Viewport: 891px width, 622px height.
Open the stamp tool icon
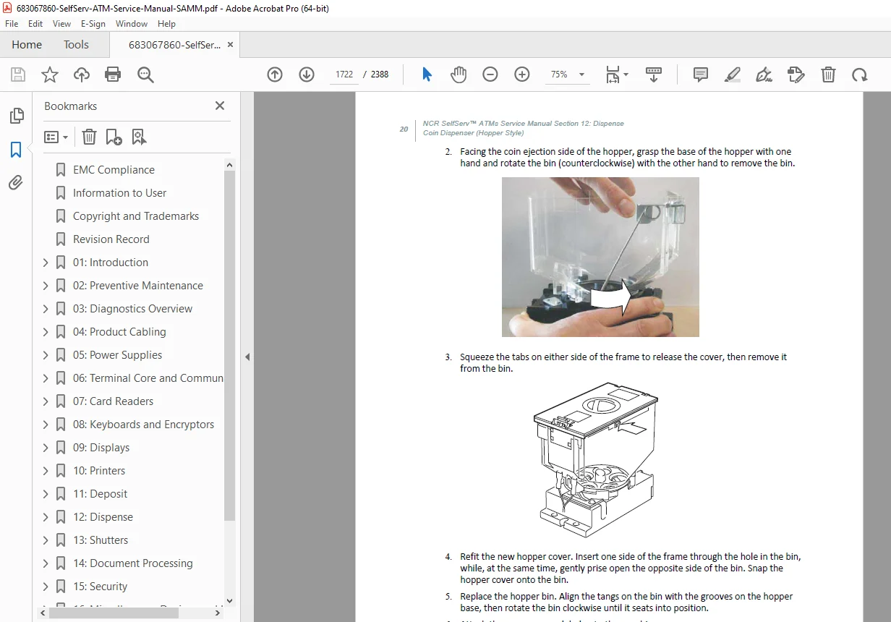(x=796, y=74)
